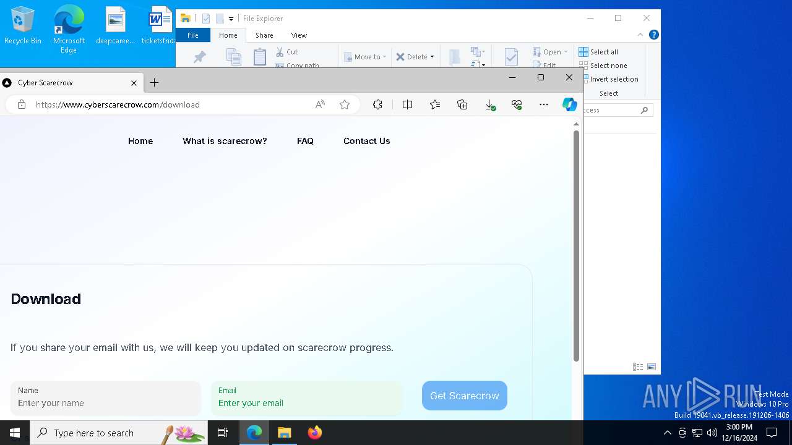Screen dimensions: 792x445
Task: Switch to the Share tab in File Explorer
Action: click(264, 35)
